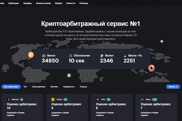Click the Криптоарбитражный сервис №1 heading
The height and width of the screenshot is (121, 182).
pyautogui.click(x=90, y=24)
